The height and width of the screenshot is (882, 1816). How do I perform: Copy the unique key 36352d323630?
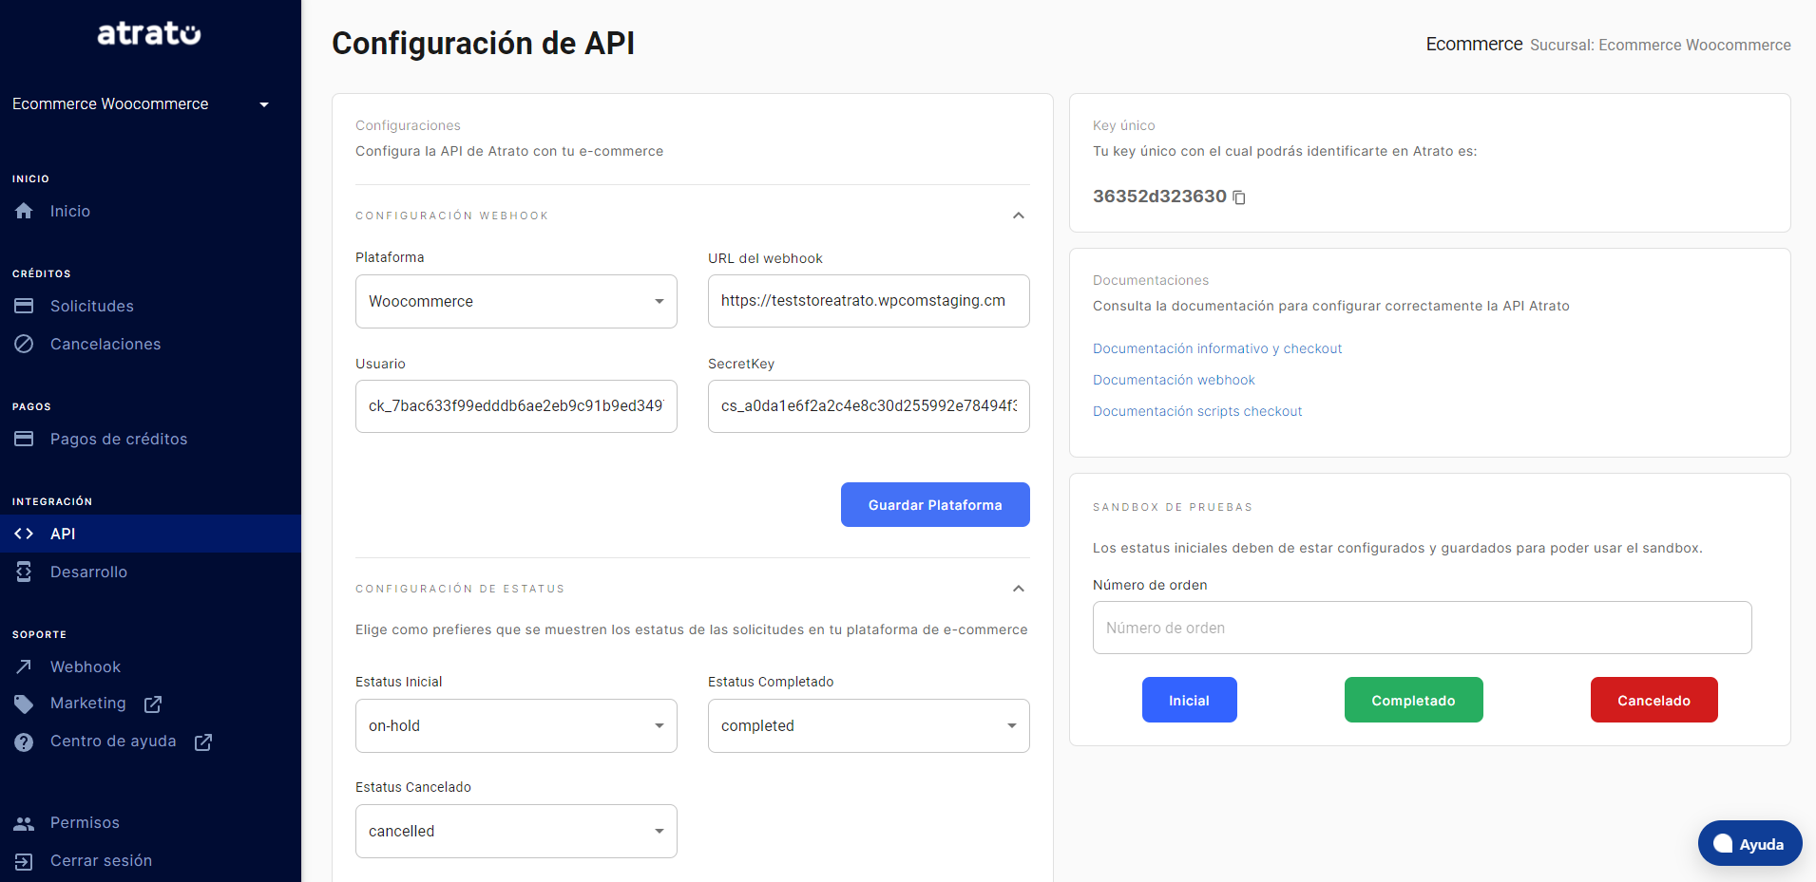tap(1239, 197)
